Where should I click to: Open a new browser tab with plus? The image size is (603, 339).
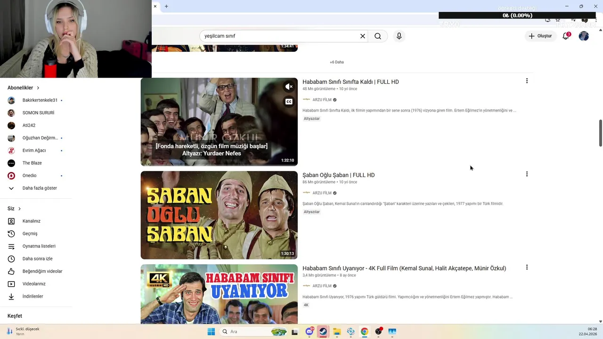pyautogui.click(x=166, y=6)
